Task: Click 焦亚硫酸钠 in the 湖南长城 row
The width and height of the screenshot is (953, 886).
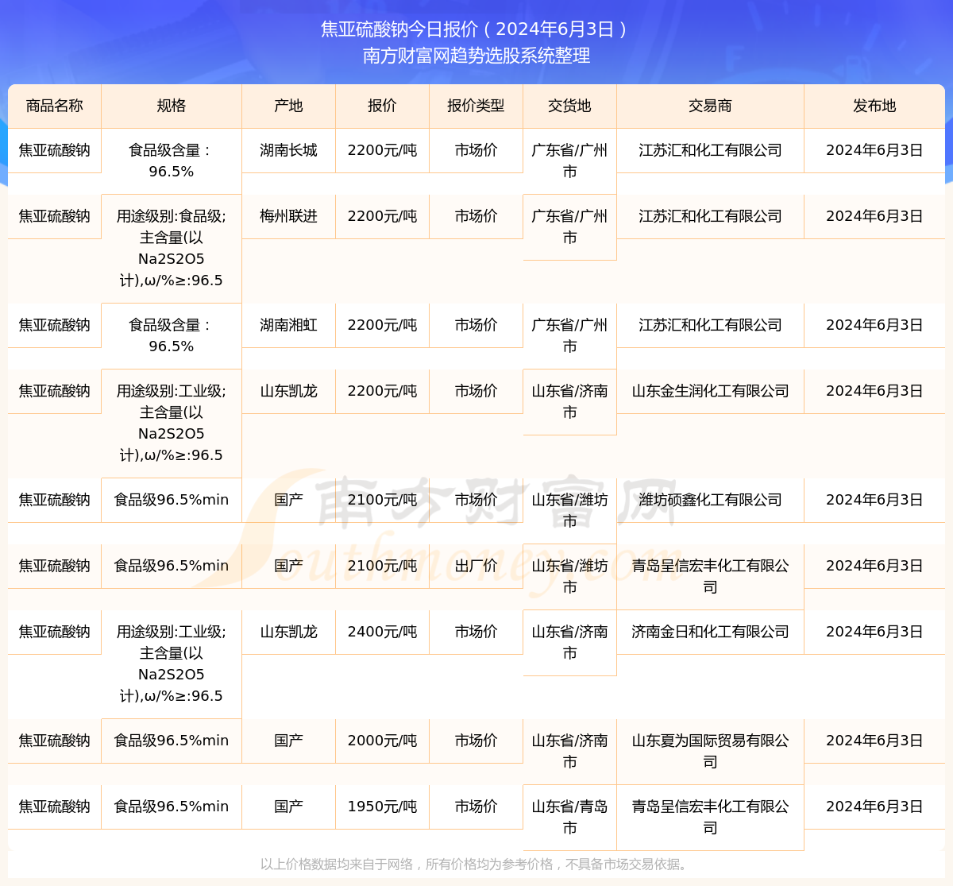Action: pyautogui.click(x=55, y=150)
